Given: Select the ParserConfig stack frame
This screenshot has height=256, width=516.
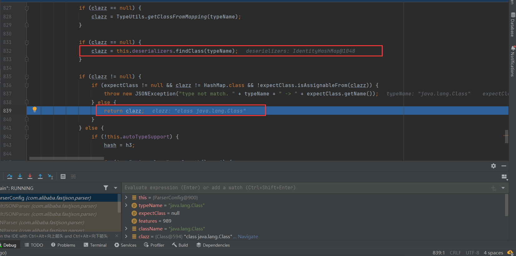Looking at the screenshot, I should point(59,198).
